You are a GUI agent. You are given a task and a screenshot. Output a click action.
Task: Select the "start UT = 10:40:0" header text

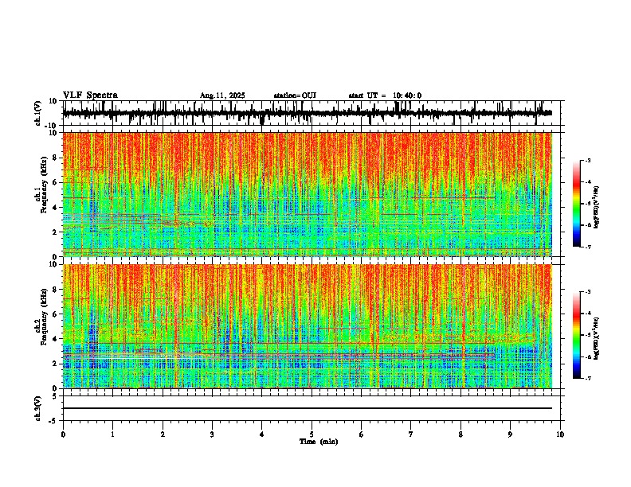[x=385, y=95]
